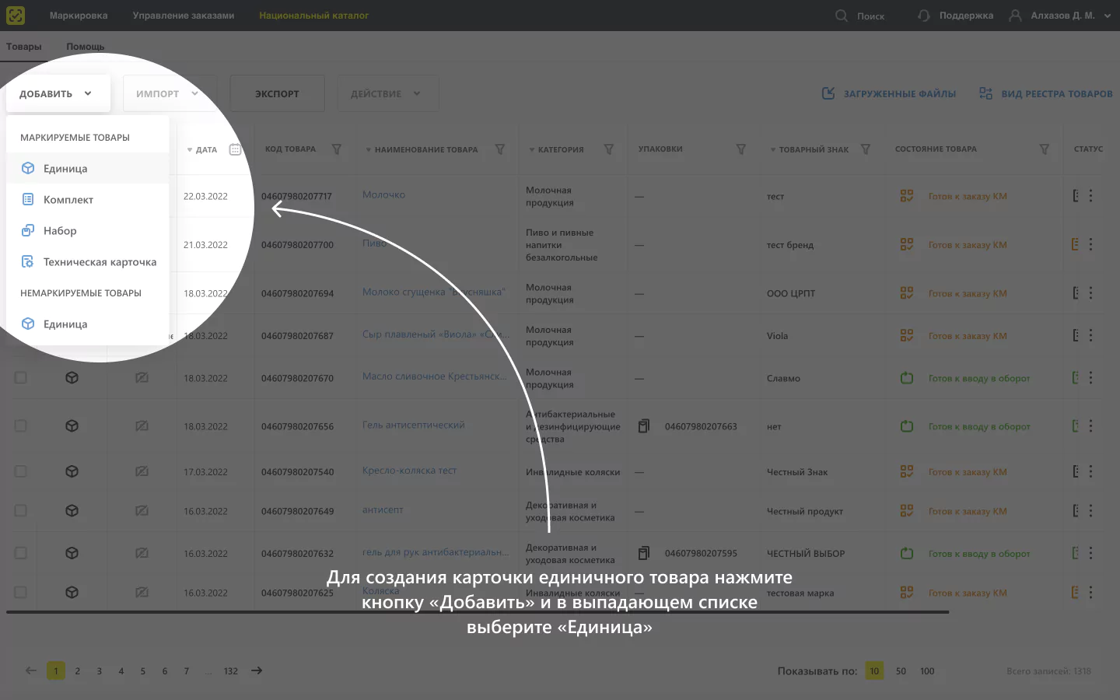Screen dimensions: 1120x700
Task: Open the ИМПОРТ dropdown
Action: [x=170, y=93]
